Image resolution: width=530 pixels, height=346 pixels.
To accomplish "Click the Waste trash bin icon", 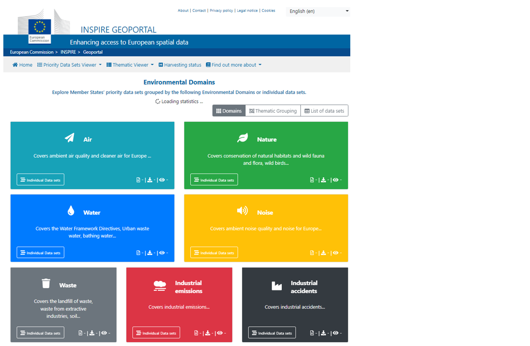I will point(46,283).
